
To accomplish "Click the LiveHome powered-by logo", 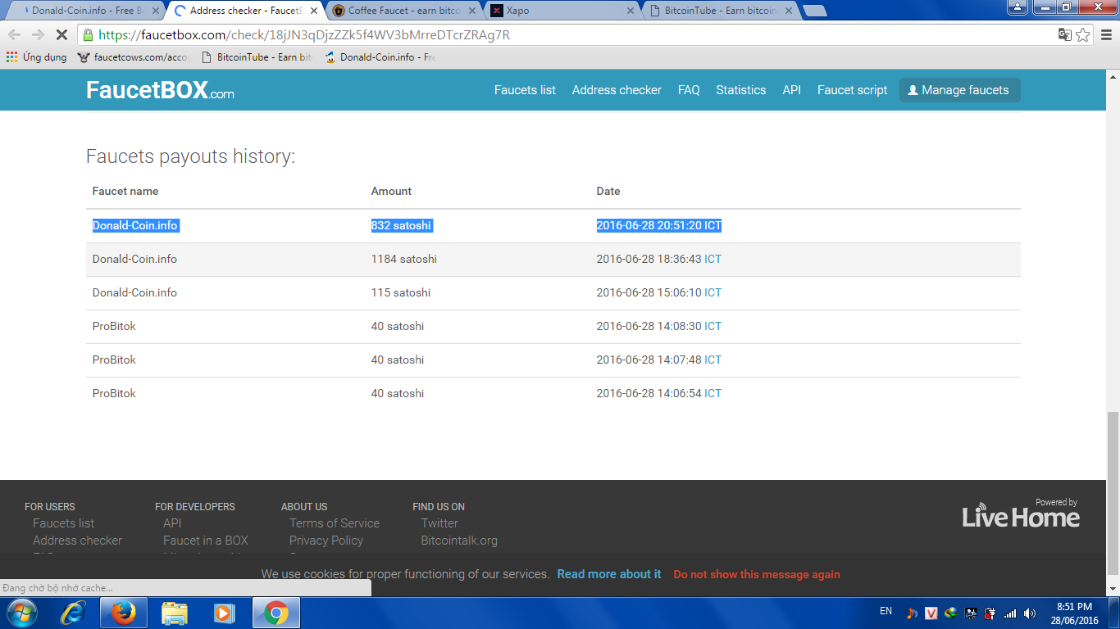I will click(1021, 513).
